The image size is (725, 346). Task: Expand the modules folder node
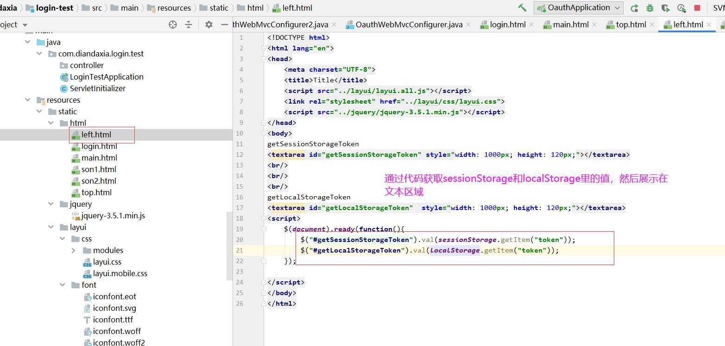point(74,250)
